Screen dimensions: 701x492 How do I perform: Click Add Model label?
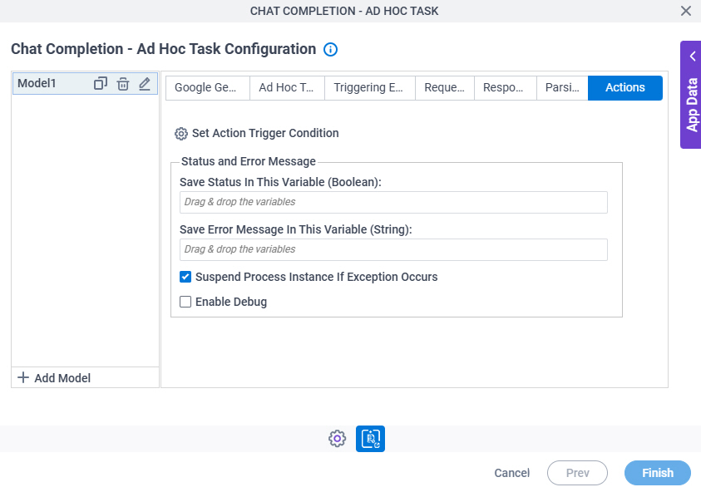62,378
